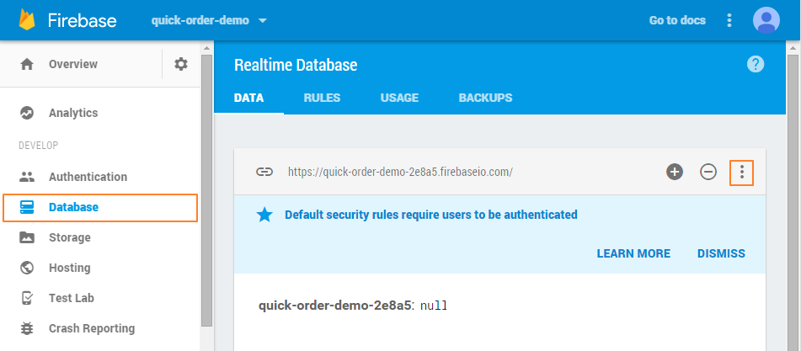
Task: Click the Realtime Database heading
Action: click(x=296, y=66)
